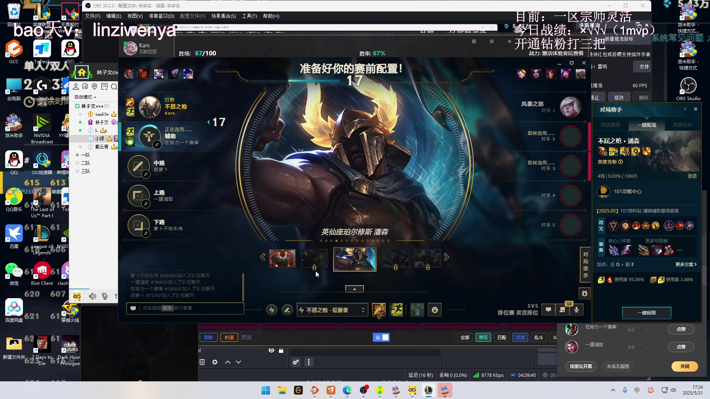Choose the first summoner spell slot
Screen dimensions: 710x399
[379, 310]
